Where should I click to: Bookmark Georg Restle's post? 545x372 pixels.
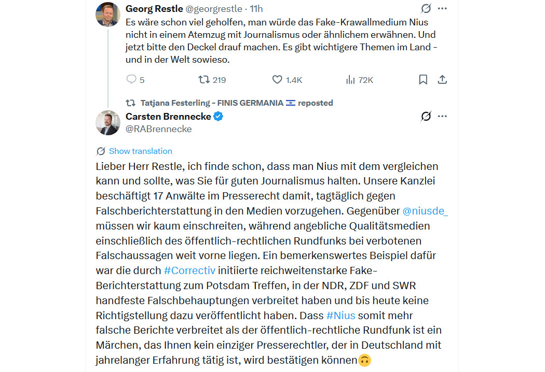click(423, 80)
